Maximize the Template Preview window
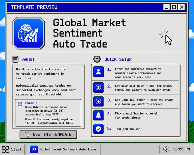194x155 pixels. [174, 7]
